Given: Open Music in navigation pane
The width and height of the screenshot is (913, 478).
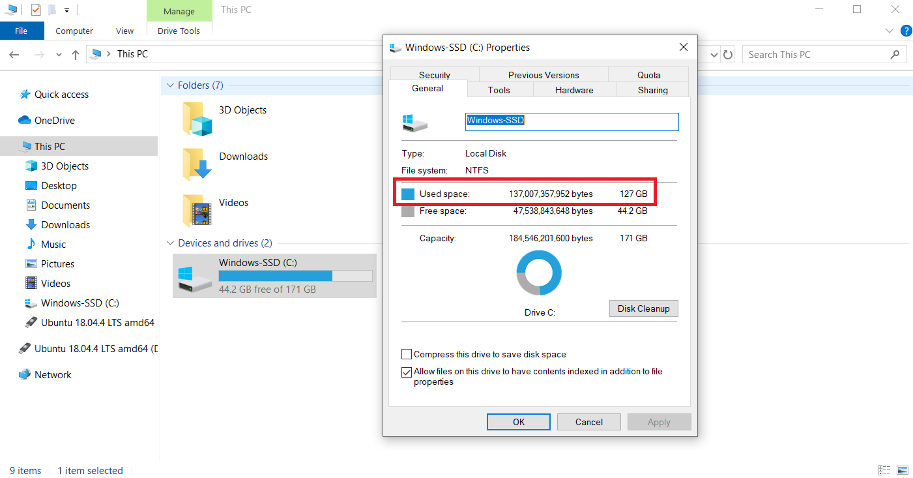Looking at the screenshot, I should (x=53, y=245).
